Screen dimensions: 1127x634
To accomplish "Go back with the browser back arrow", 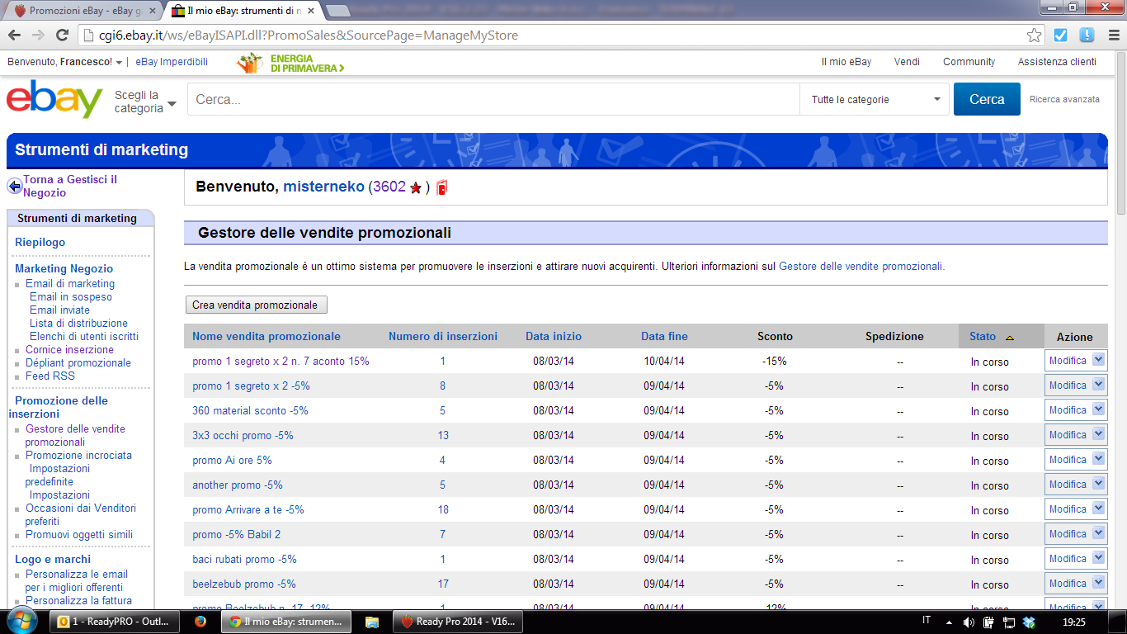I will [x=15, y=35].
